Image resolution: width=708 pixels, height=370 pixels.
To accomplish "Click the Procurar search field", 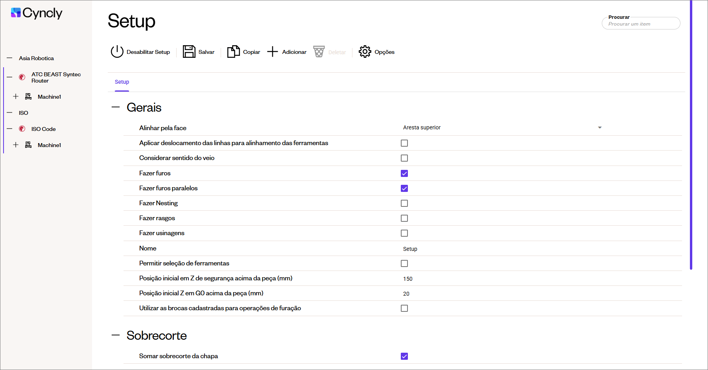I will coord(641,24).
